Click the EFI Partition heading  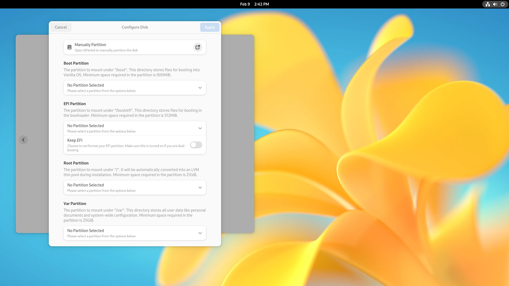tap(75, 104)
